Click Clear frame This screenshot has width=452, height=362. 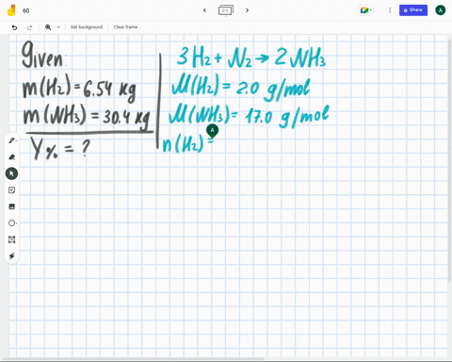[125, 27]
